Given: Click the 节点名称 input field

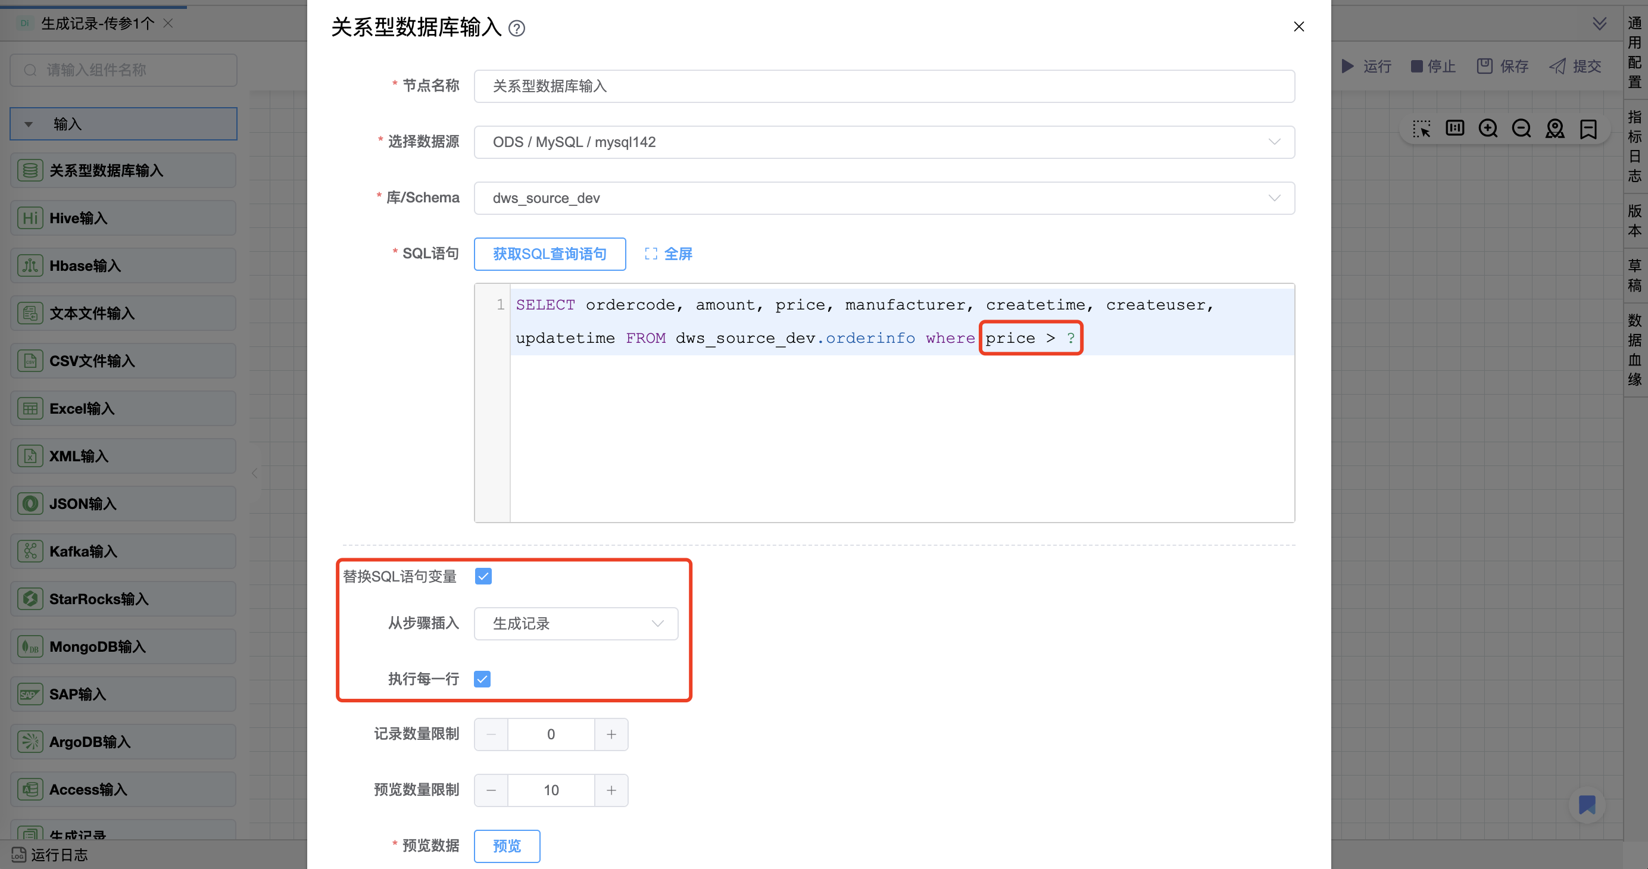Looking at the screenshot, I should coord(884,86).
